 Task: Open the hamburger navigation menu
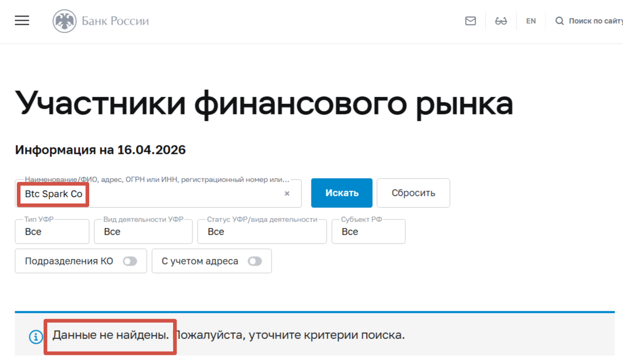(x=22, y=21)
